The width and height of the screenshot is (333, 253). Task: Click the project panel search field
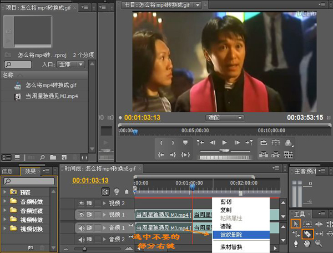click(18, 65)
